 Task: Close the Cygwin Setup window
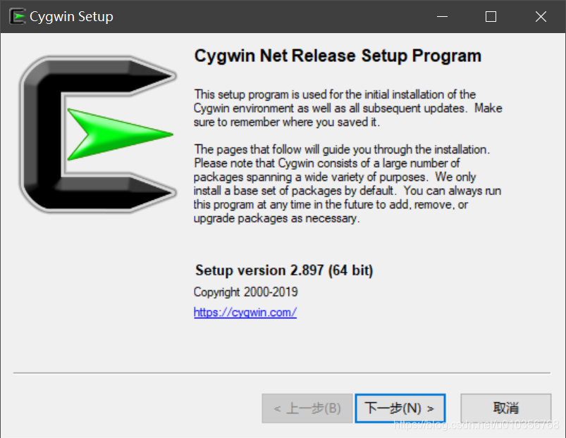pyautogui.click(x=541, y=17)
